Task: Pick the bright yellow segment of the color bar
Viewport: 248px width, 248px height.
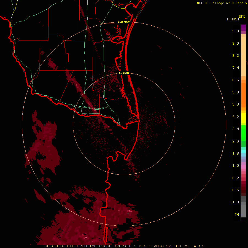Action: click(243, 118)
